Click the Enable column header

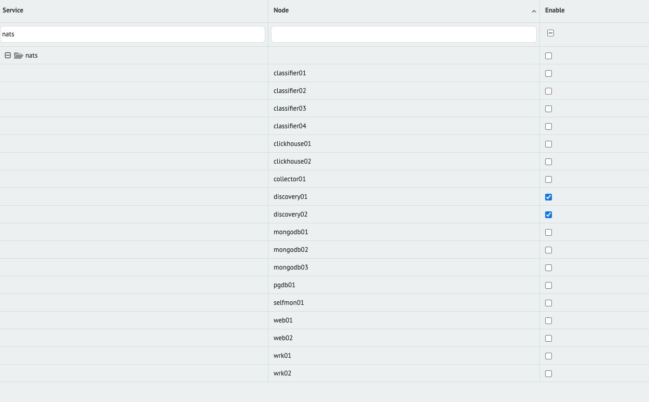tap(555, 10)
